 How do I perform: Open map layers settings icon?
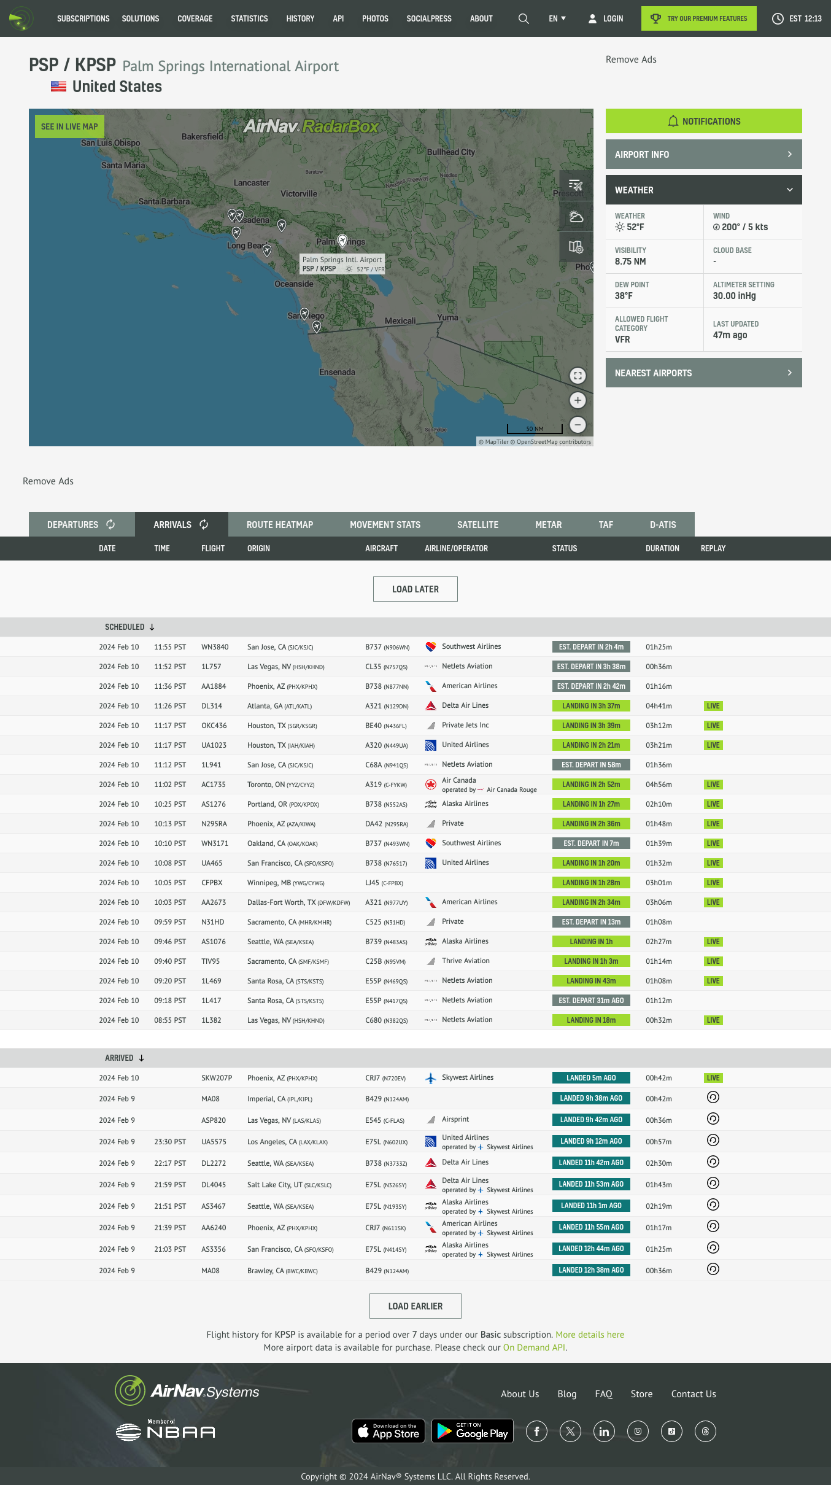pos(576,247)
